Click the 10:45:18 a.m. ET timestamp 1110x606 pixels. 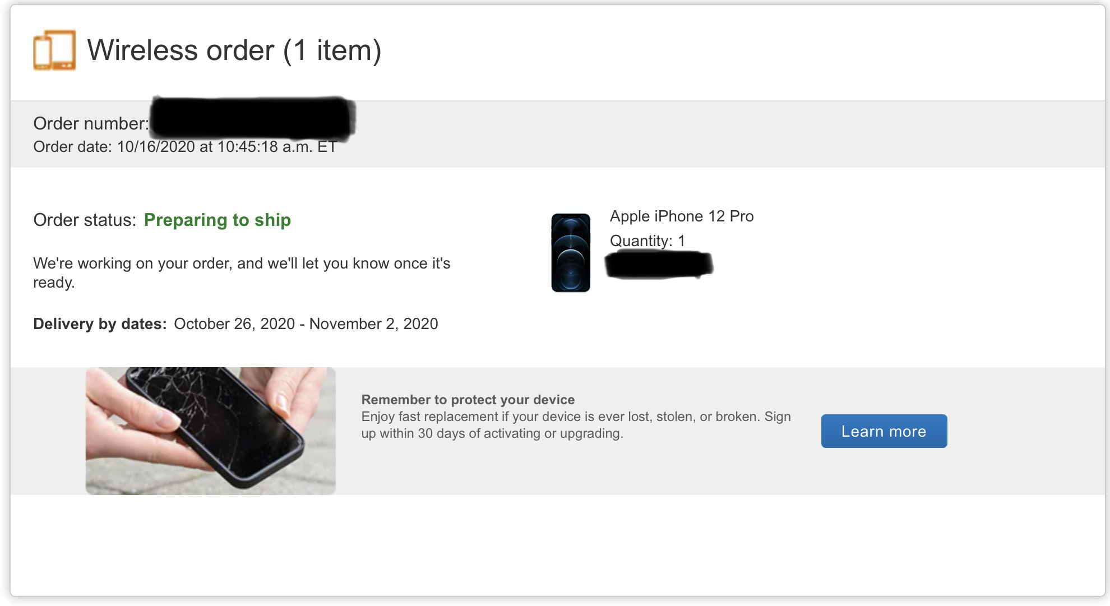click(x=277, y=147)
